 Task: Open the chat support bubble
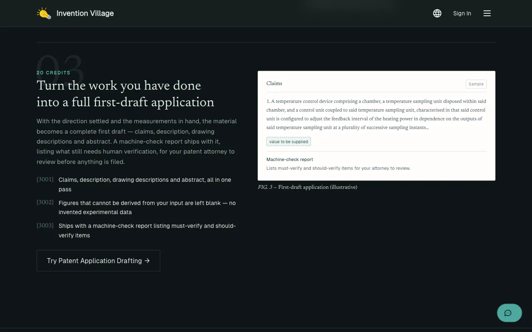(x=510, y=313)
